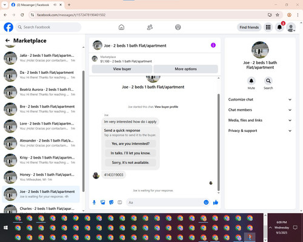Viewport: 303px width, 242px height.
Task: Send quick response 'In talks. I'll let you know.'
Action: click(x=130, y=153)
